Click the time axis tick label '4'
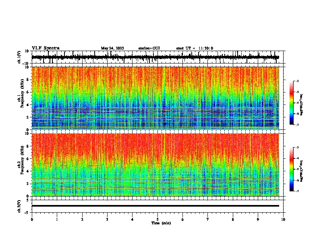 pos(133,219)
